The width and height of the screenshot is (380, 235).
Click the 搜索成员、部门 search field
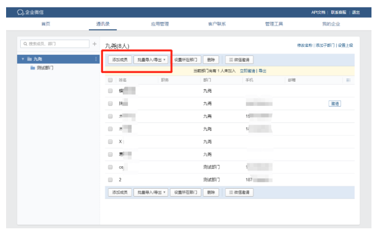55,44
